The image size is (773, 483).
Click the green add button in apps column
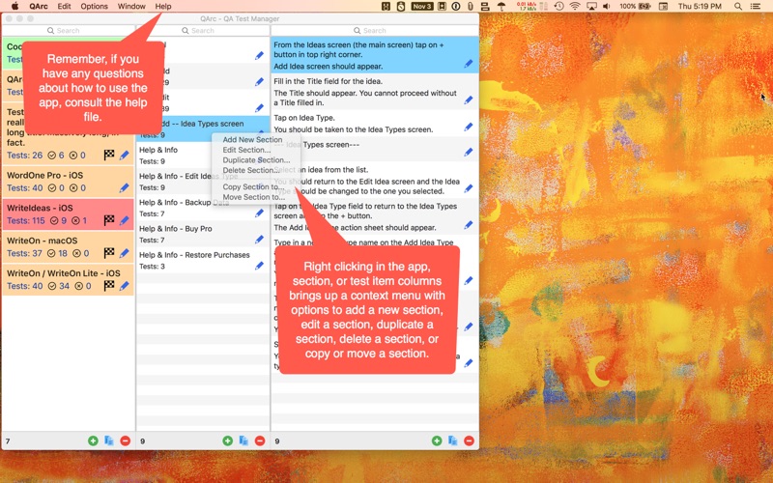93,441
